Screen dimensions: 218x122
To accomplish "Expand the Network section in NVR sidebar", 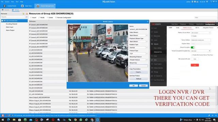I will (158, 44).
